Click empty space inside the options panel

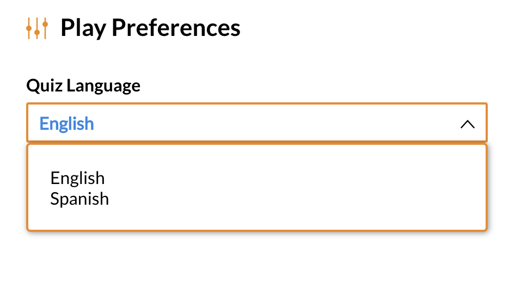pos(296,188)
